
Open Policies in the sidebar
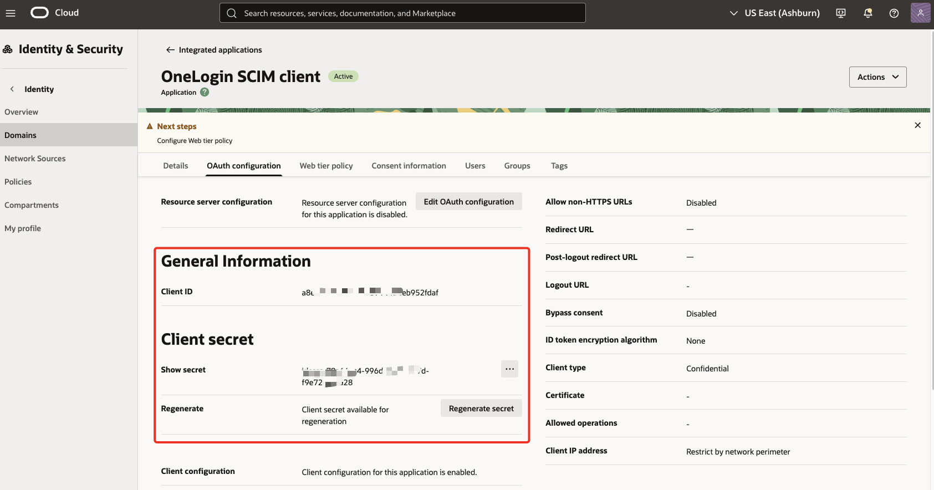[69, 182]
